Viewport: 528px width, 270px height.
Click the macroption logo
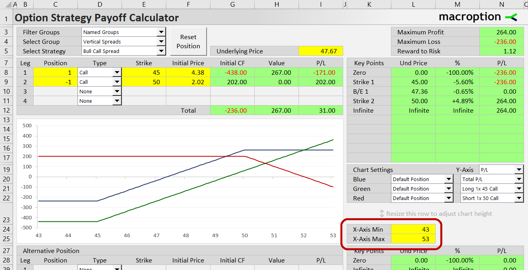(478, 17)
